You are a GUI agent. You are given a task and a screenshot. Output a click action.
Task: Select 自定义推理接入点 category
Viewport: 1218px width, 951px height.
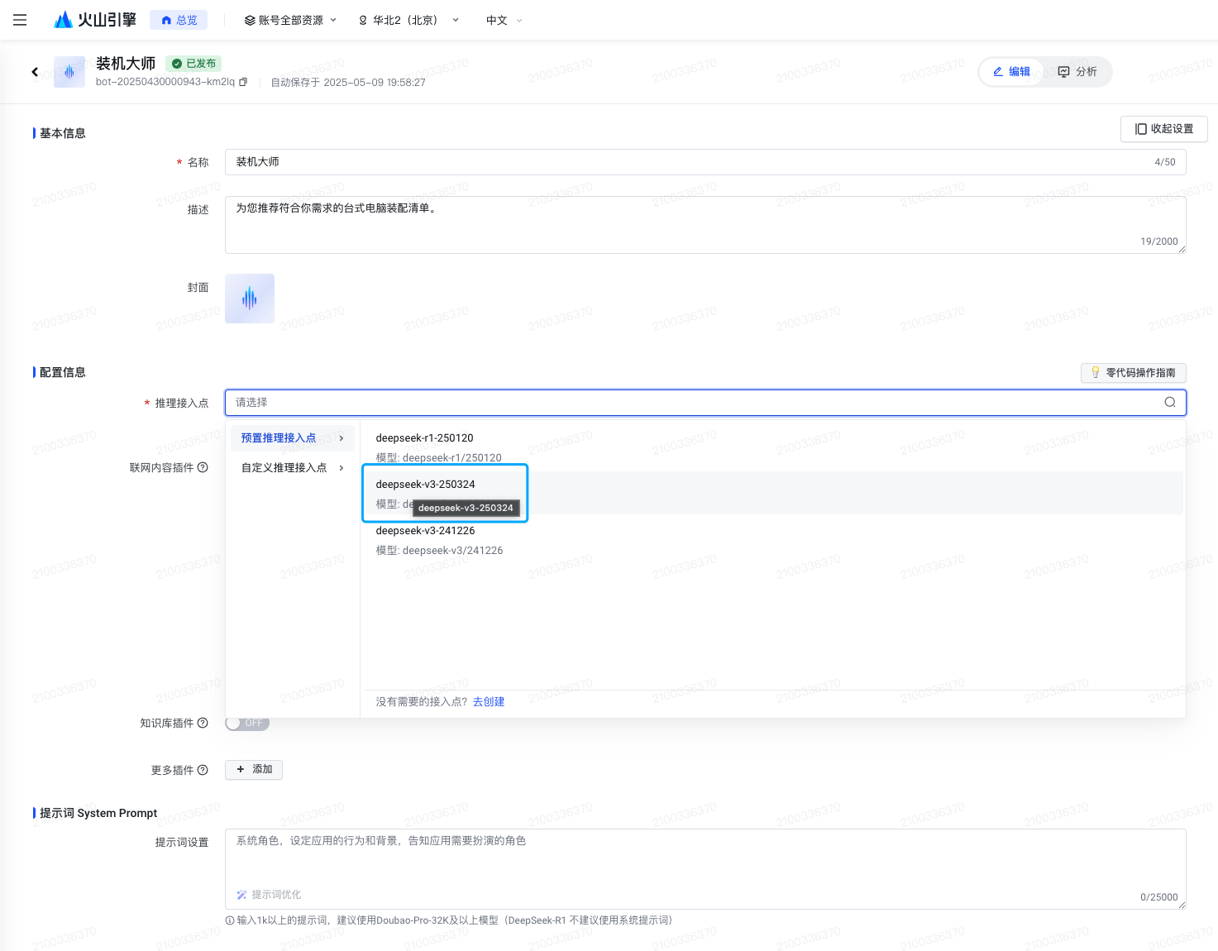click(x=293, y=468)
